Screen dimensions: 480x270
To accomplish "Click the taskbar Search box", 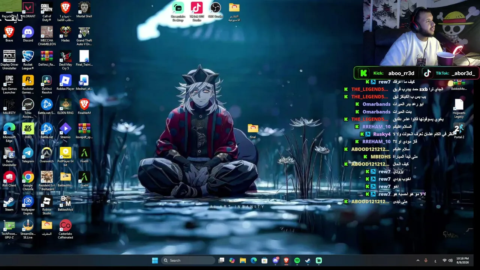I will pyautogui.click(x=189, y=261).
